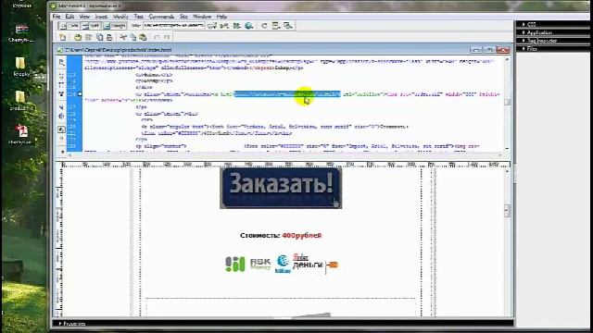Click the Copy icon

coord(133,37)
